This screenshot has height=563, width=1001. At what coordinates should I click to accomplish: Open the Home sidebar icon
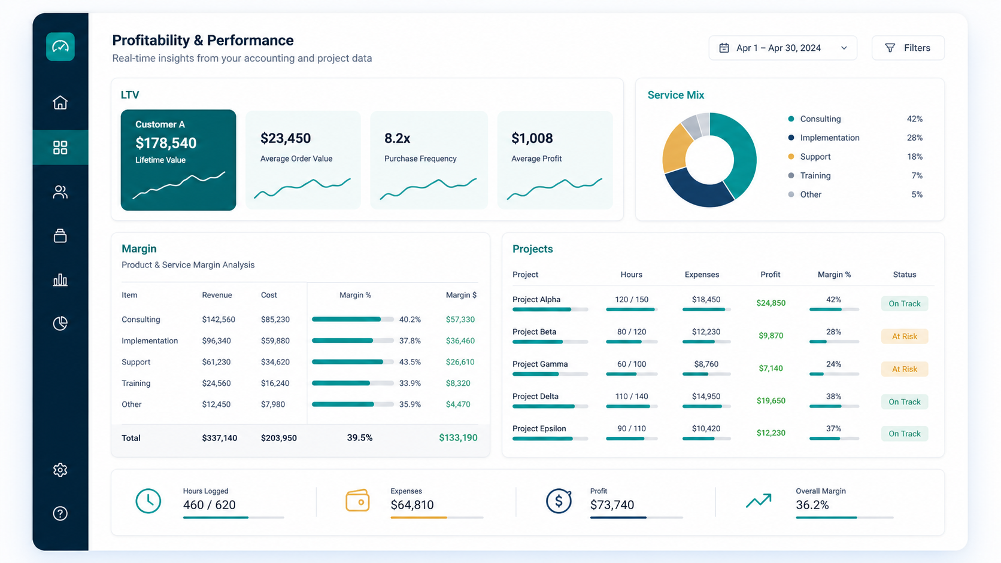[60, 102]
